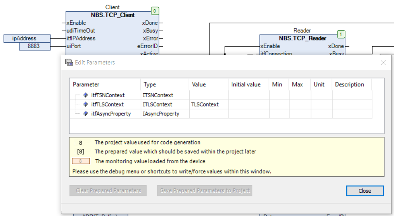Click the Reader block order badge 1
Image resolution: width=394 pixels, height=216 pixels.
(x=341, y=35)
